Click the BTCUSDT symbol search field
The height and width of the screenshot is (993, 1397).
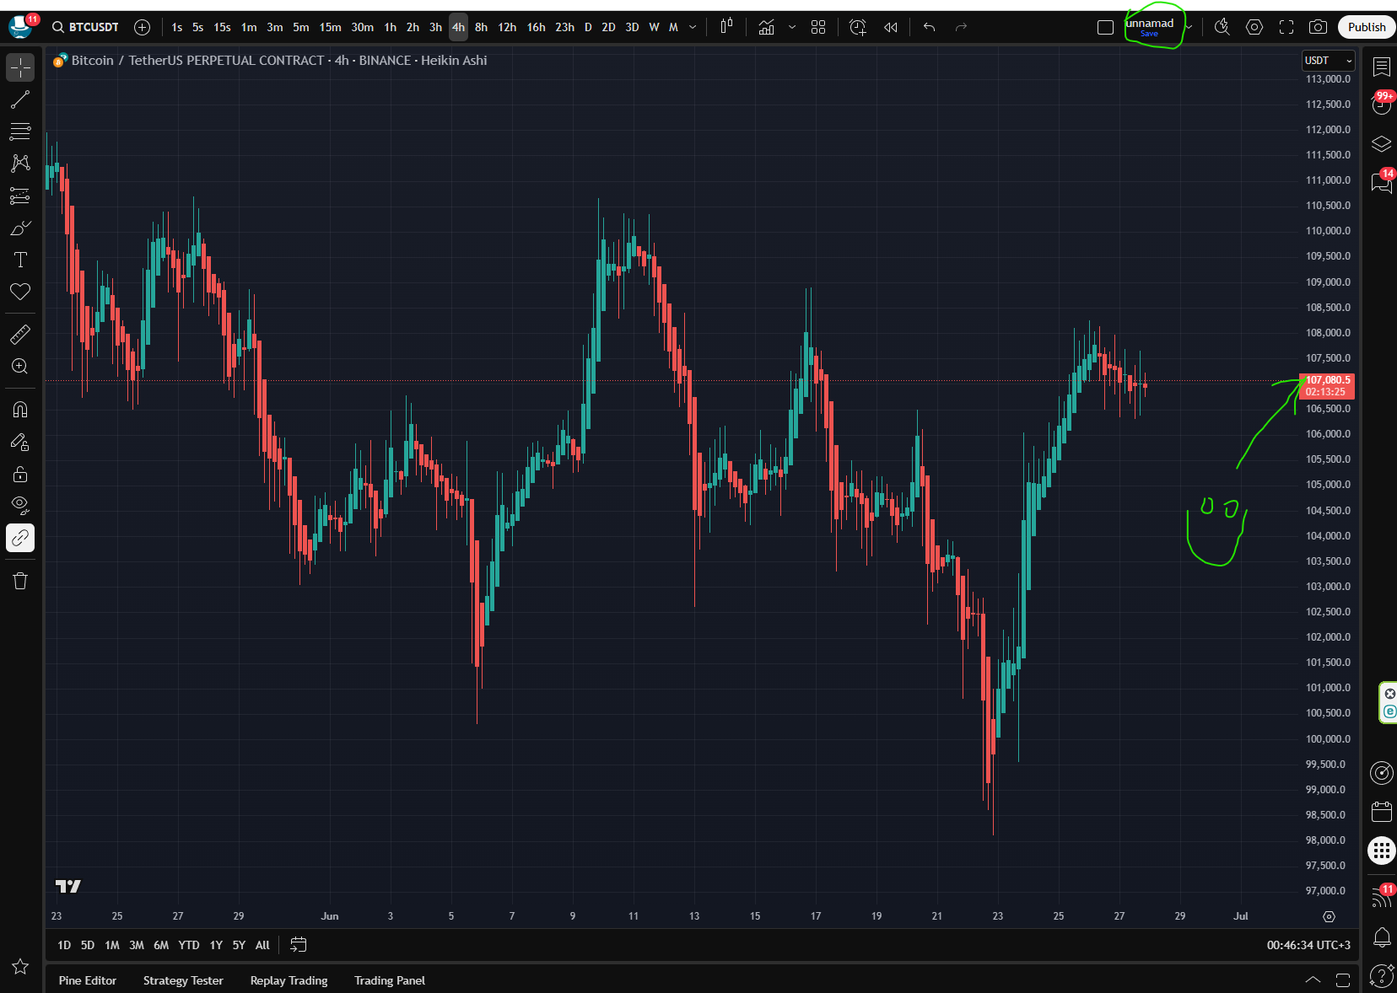point(86,27)
